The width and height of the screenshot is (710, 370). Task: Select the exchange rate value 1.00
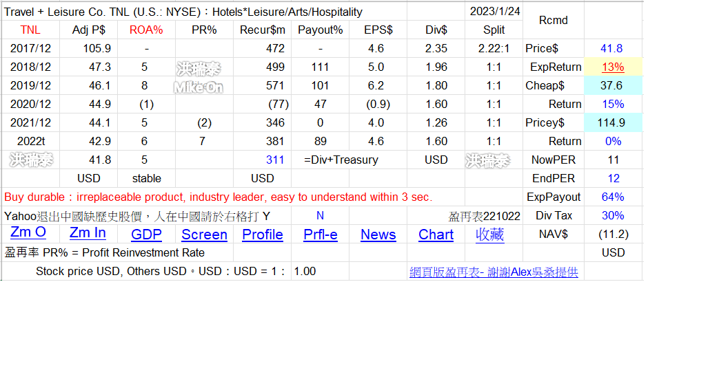coord(320,271)
